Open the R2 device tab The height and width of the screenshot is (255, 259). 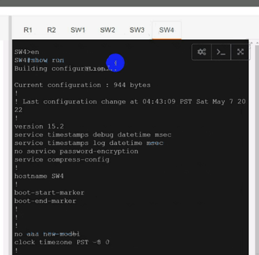pyautogui.click(x=51, y=30)
